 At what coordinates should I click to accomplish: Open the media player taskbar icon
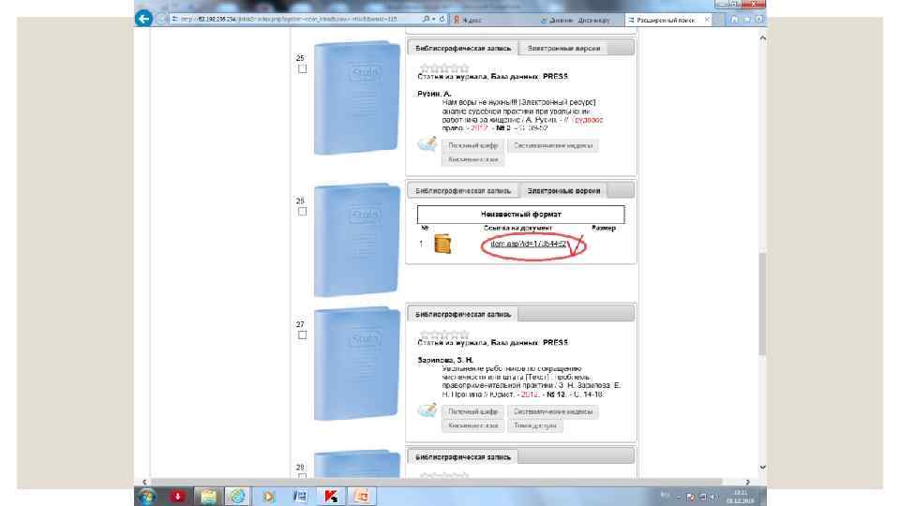pos(268,497)
